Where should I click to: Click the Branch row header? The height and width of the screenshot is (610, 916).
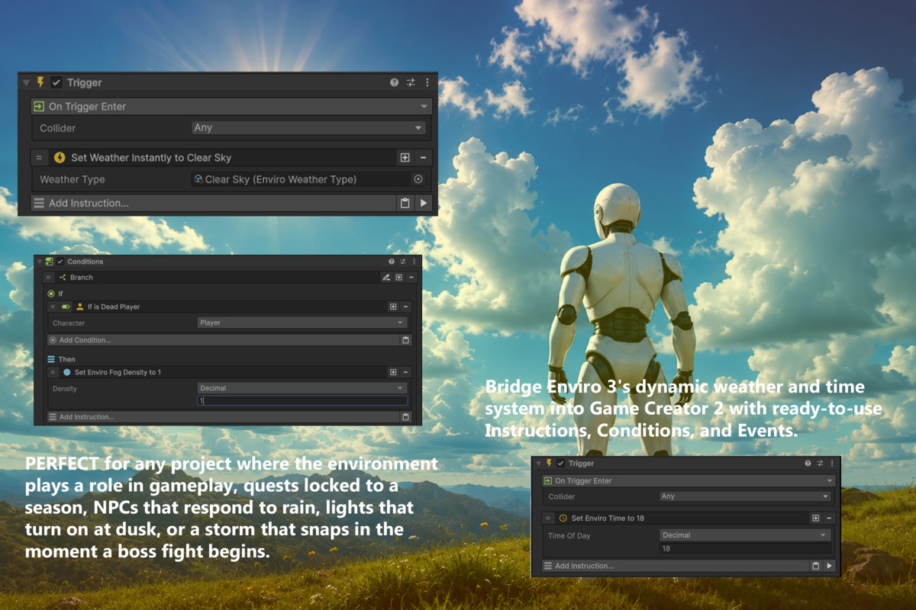(x=218, y=278)
